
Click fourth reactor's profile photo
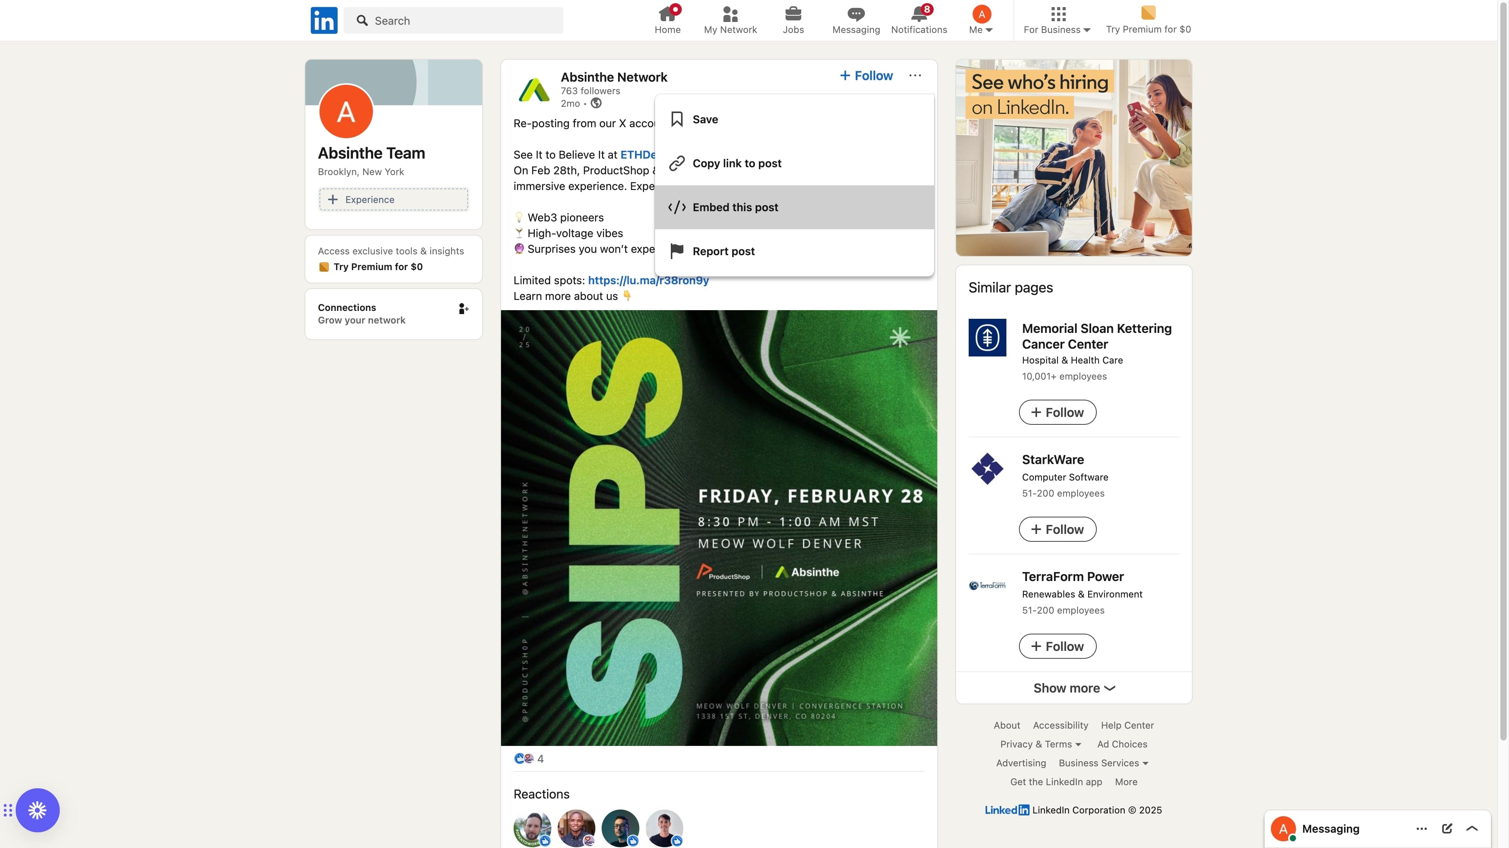[664, 828]
